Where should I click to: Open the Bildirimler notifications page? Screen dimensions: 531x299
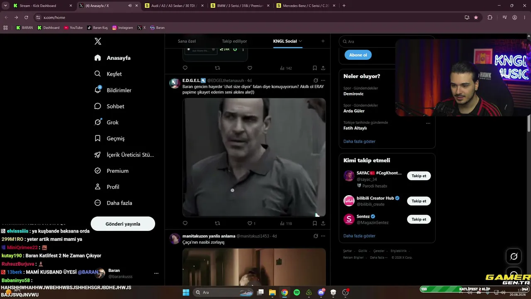coord(113,90)
